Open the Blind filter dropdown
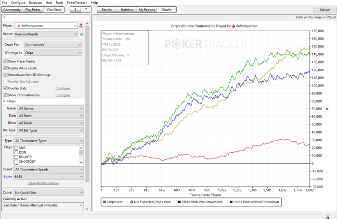 pyautogui.click(x=50, y=123)
